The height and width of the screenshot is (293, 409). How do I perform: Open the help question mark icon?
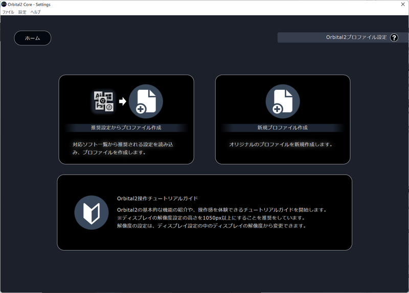[394, 37]
